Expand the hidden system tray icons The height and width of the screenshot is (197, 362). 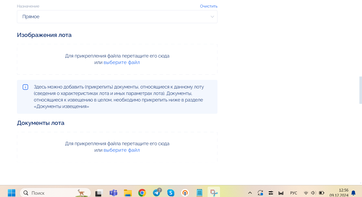[250, 193]
